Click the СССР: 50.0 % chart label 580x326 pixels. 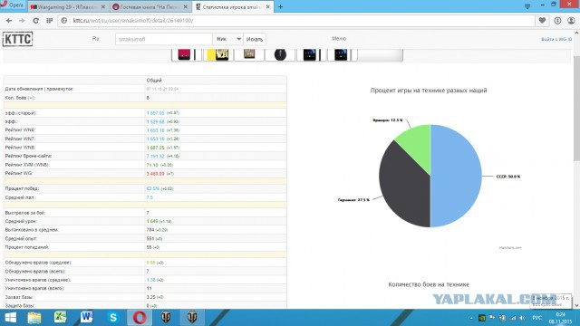tap(508, 177)
